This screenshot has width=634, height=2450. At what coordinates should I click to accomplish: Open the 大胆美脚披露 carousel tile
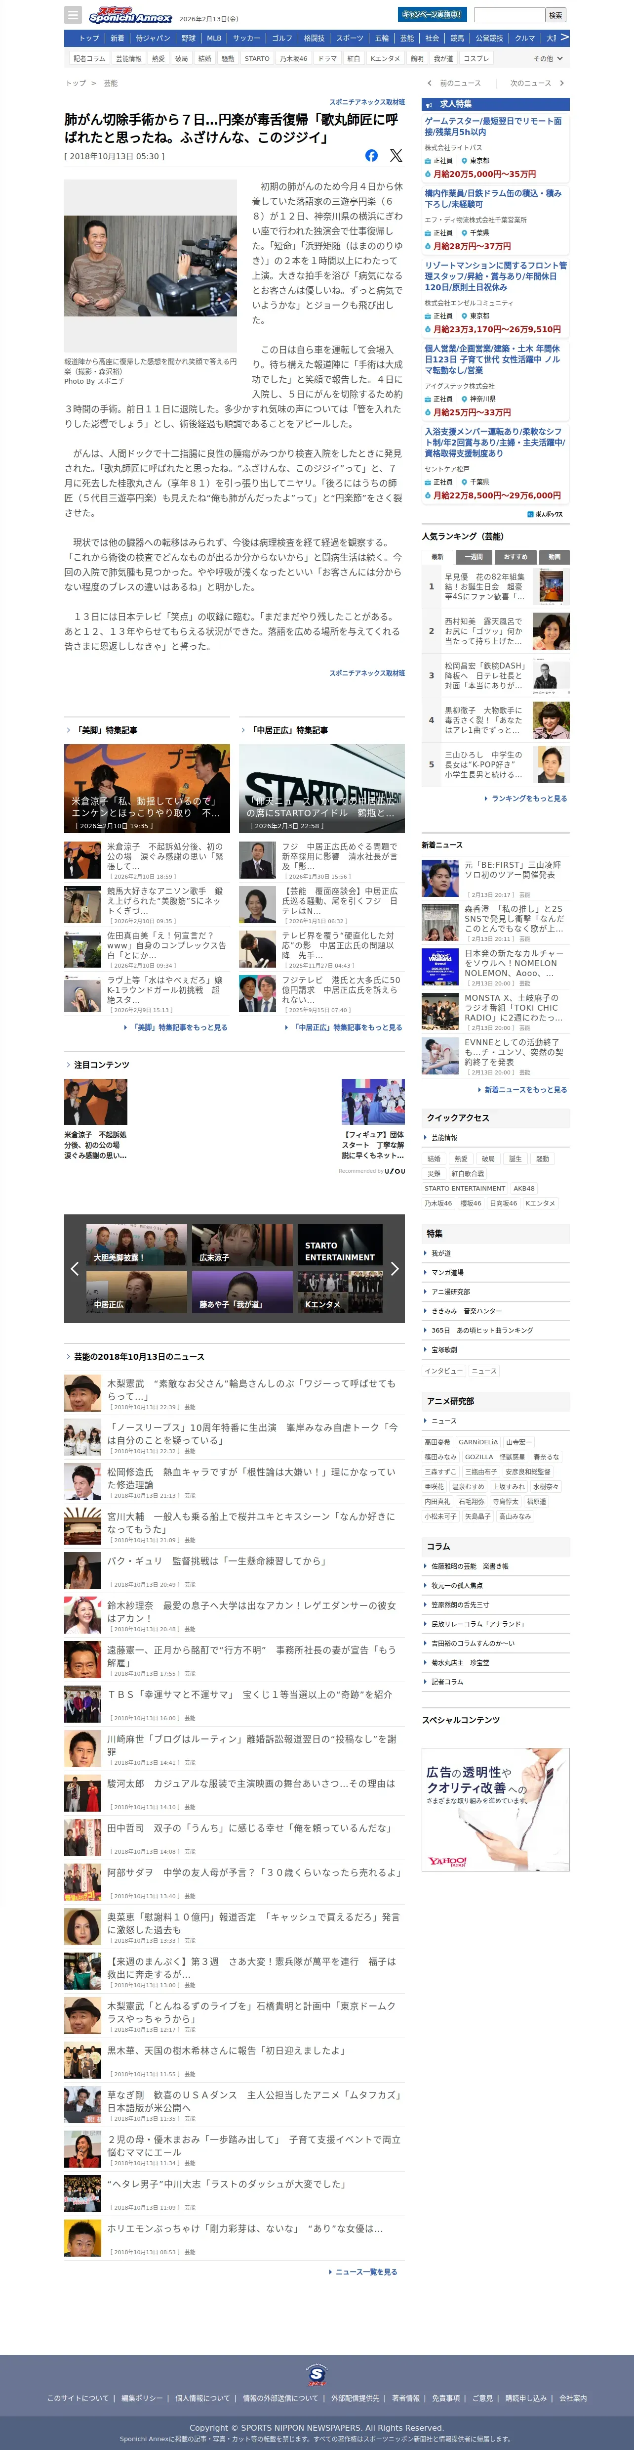[x=136, y=1245]
